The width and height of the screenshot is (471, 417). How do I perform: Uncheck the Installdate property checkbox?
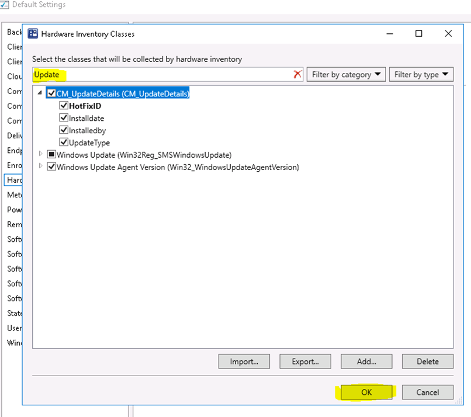(x=64, y=118)
